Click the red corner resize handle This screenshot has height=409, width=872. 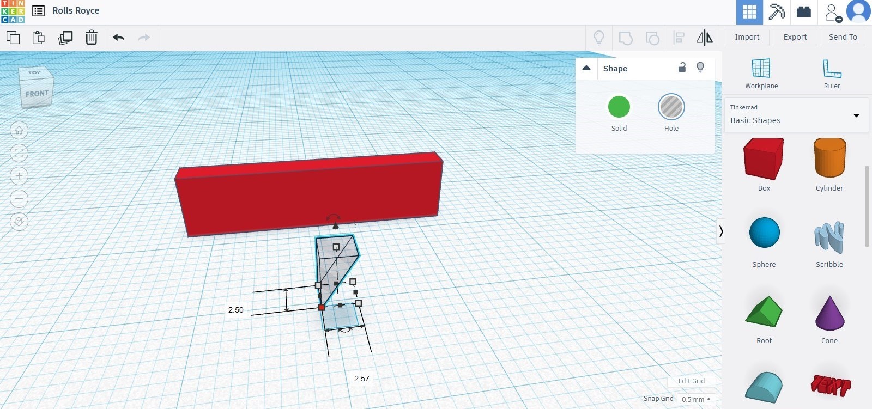322,308
